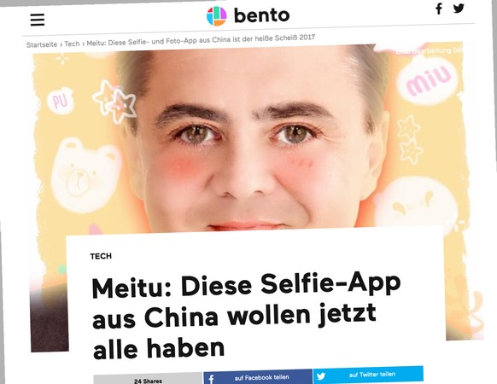
Task: Open bento's Twitter page from header icon
Action: [459, 8]
